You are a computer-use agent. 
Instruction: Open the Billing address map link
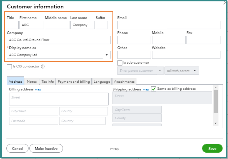click(x=38, y=90)
